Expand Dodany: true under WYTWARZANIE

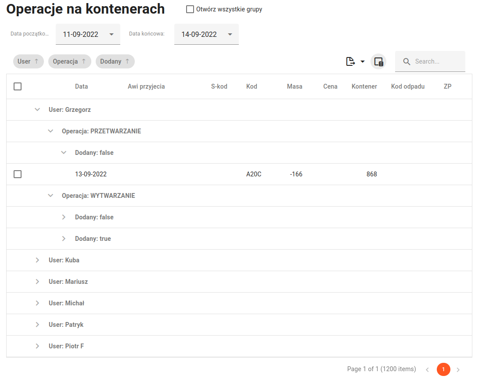(64, 239)
